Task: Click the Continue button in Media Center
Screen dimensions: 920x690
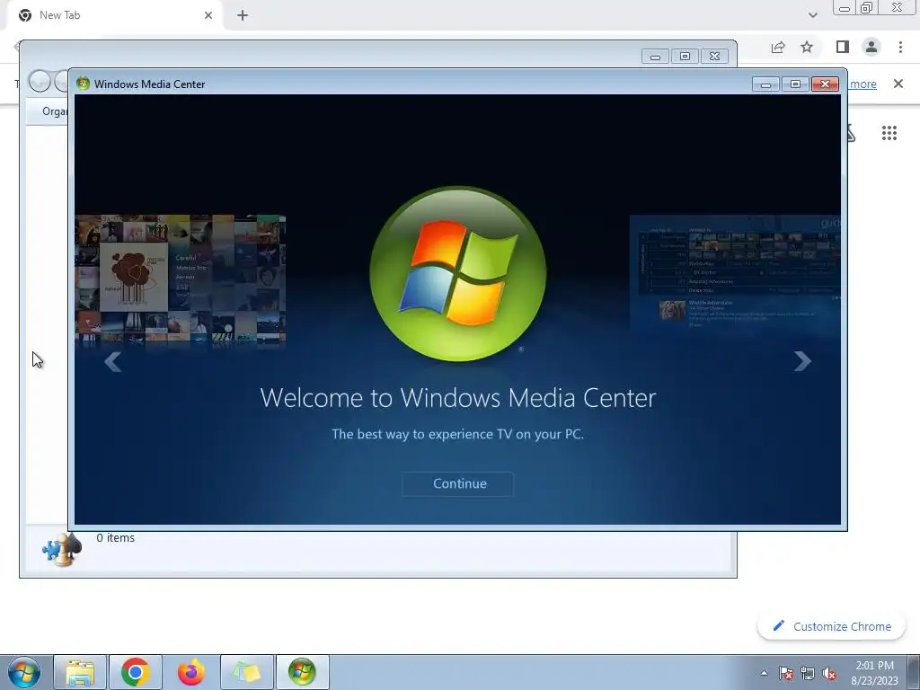Action: point(457,484)
